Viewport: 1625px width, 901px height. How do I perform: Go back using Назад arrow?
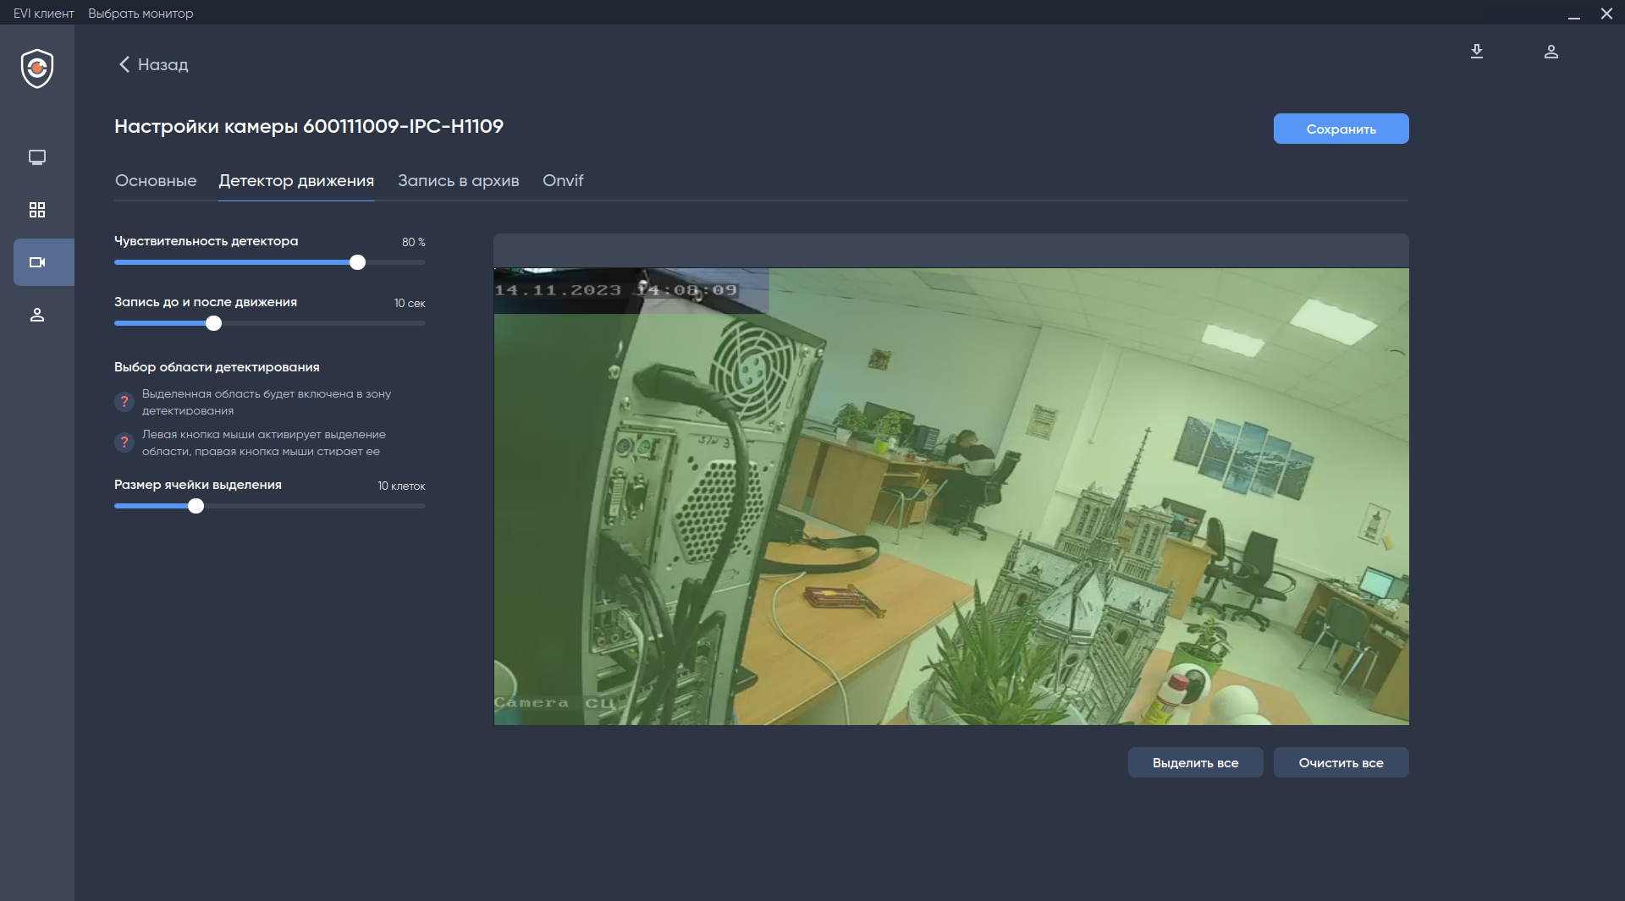pos(153,64)
